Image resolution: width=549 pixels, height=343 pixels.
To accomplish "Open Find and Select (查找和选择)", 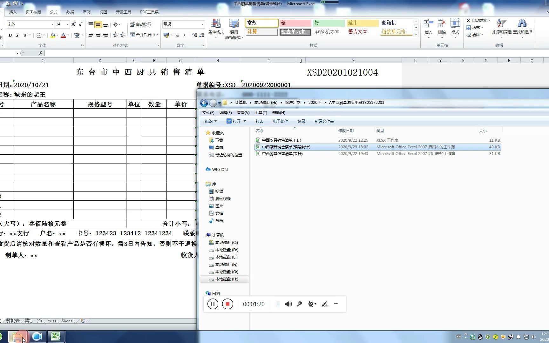I will pyautogui.click(x=522, y=29).
